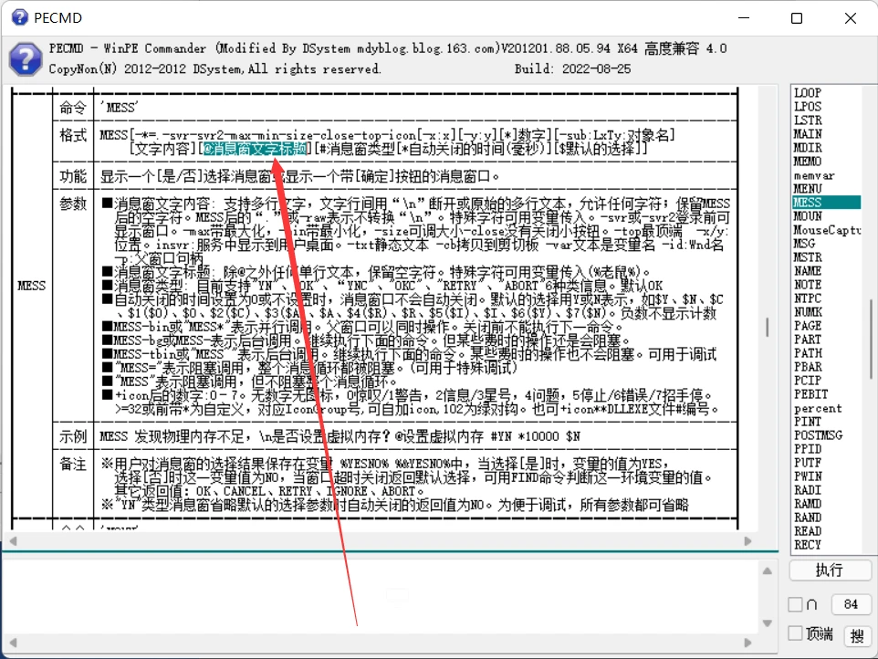
Task: Select highlighted MESS in the command list
Action: (x=827, y=202)
